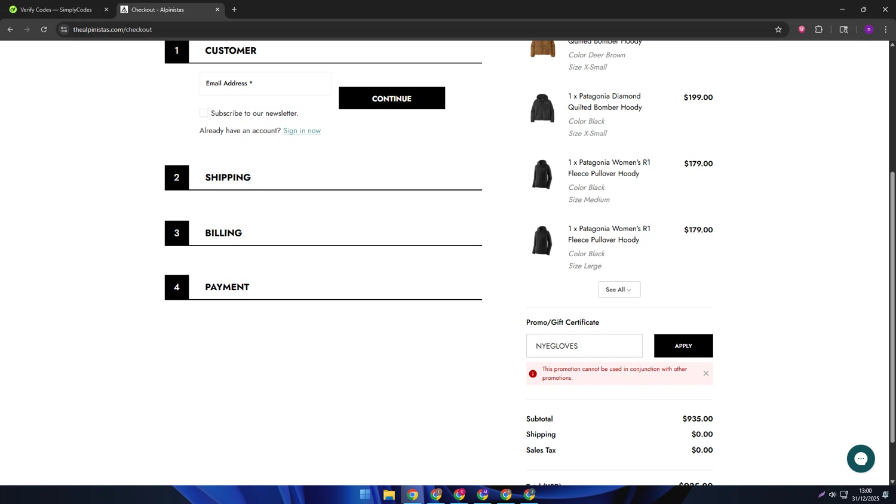This screenshot has height=504, width=896.
Task: Open the Shipping step header
Action: pyautogui.click(x=323, y=177)
